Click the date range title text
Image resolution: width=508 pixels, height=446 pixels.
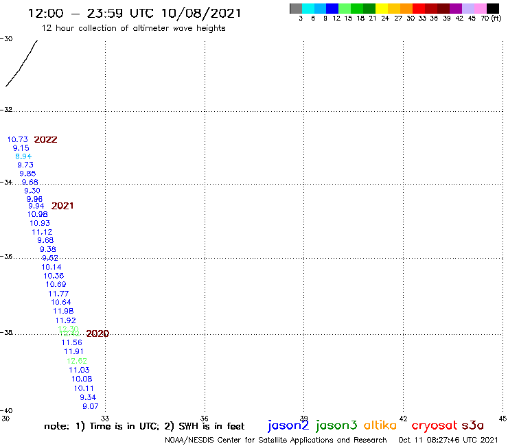pyautogui.click(x=135, y=14)
